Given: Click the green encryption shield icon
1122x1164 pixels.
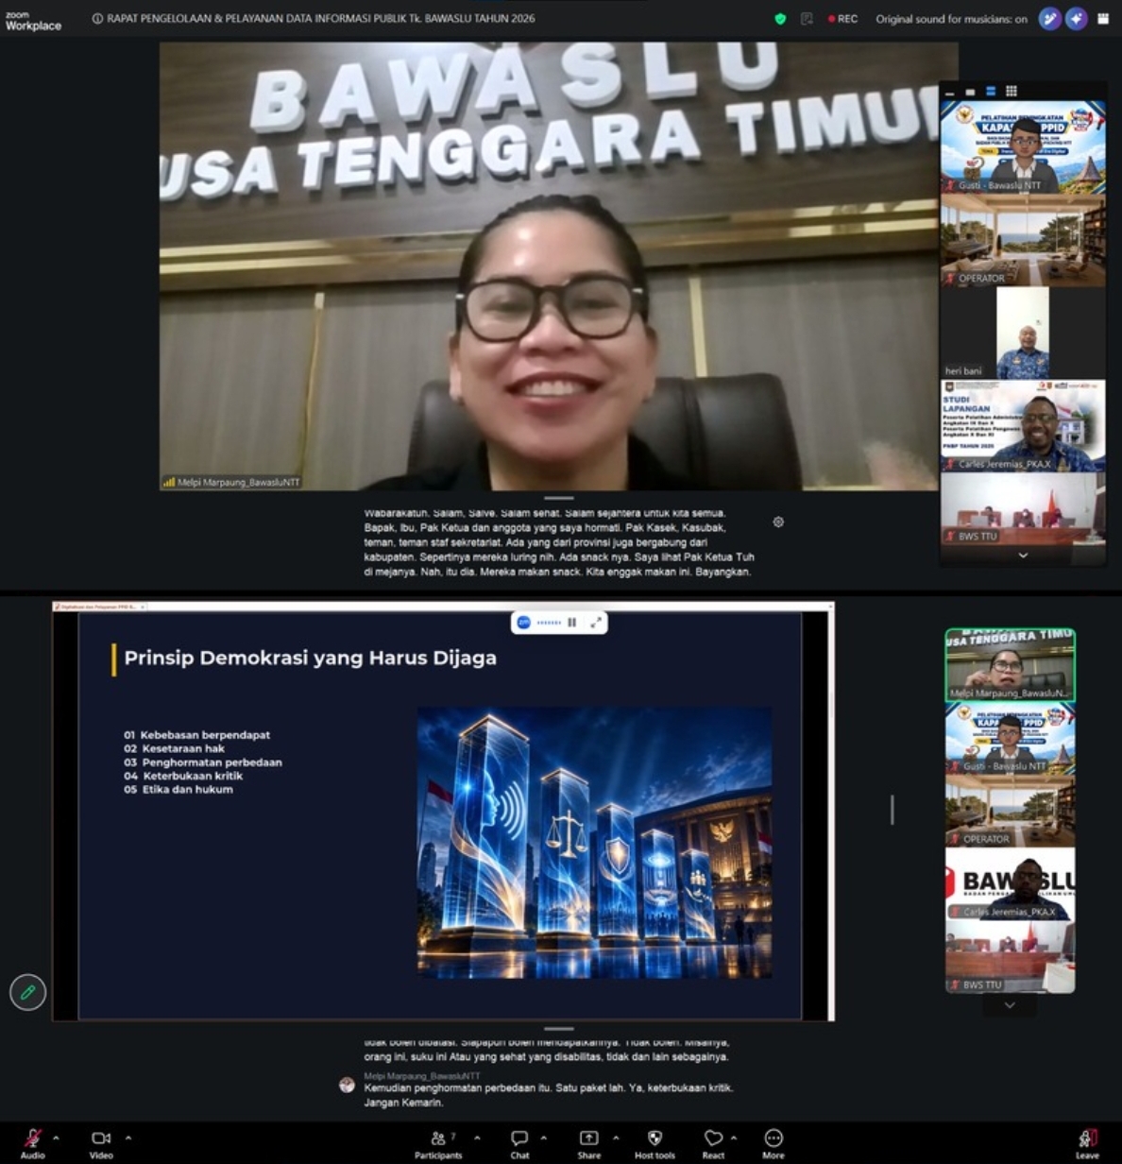Looking at the screenshot, I should pos(780,19).
